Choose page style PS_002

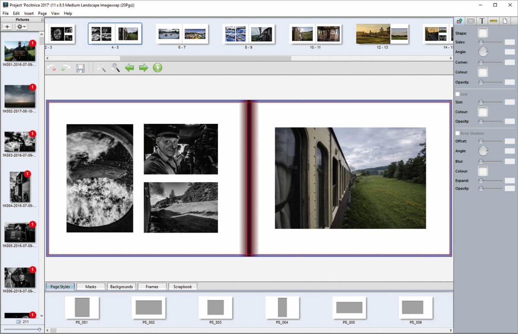coord(148,308)
